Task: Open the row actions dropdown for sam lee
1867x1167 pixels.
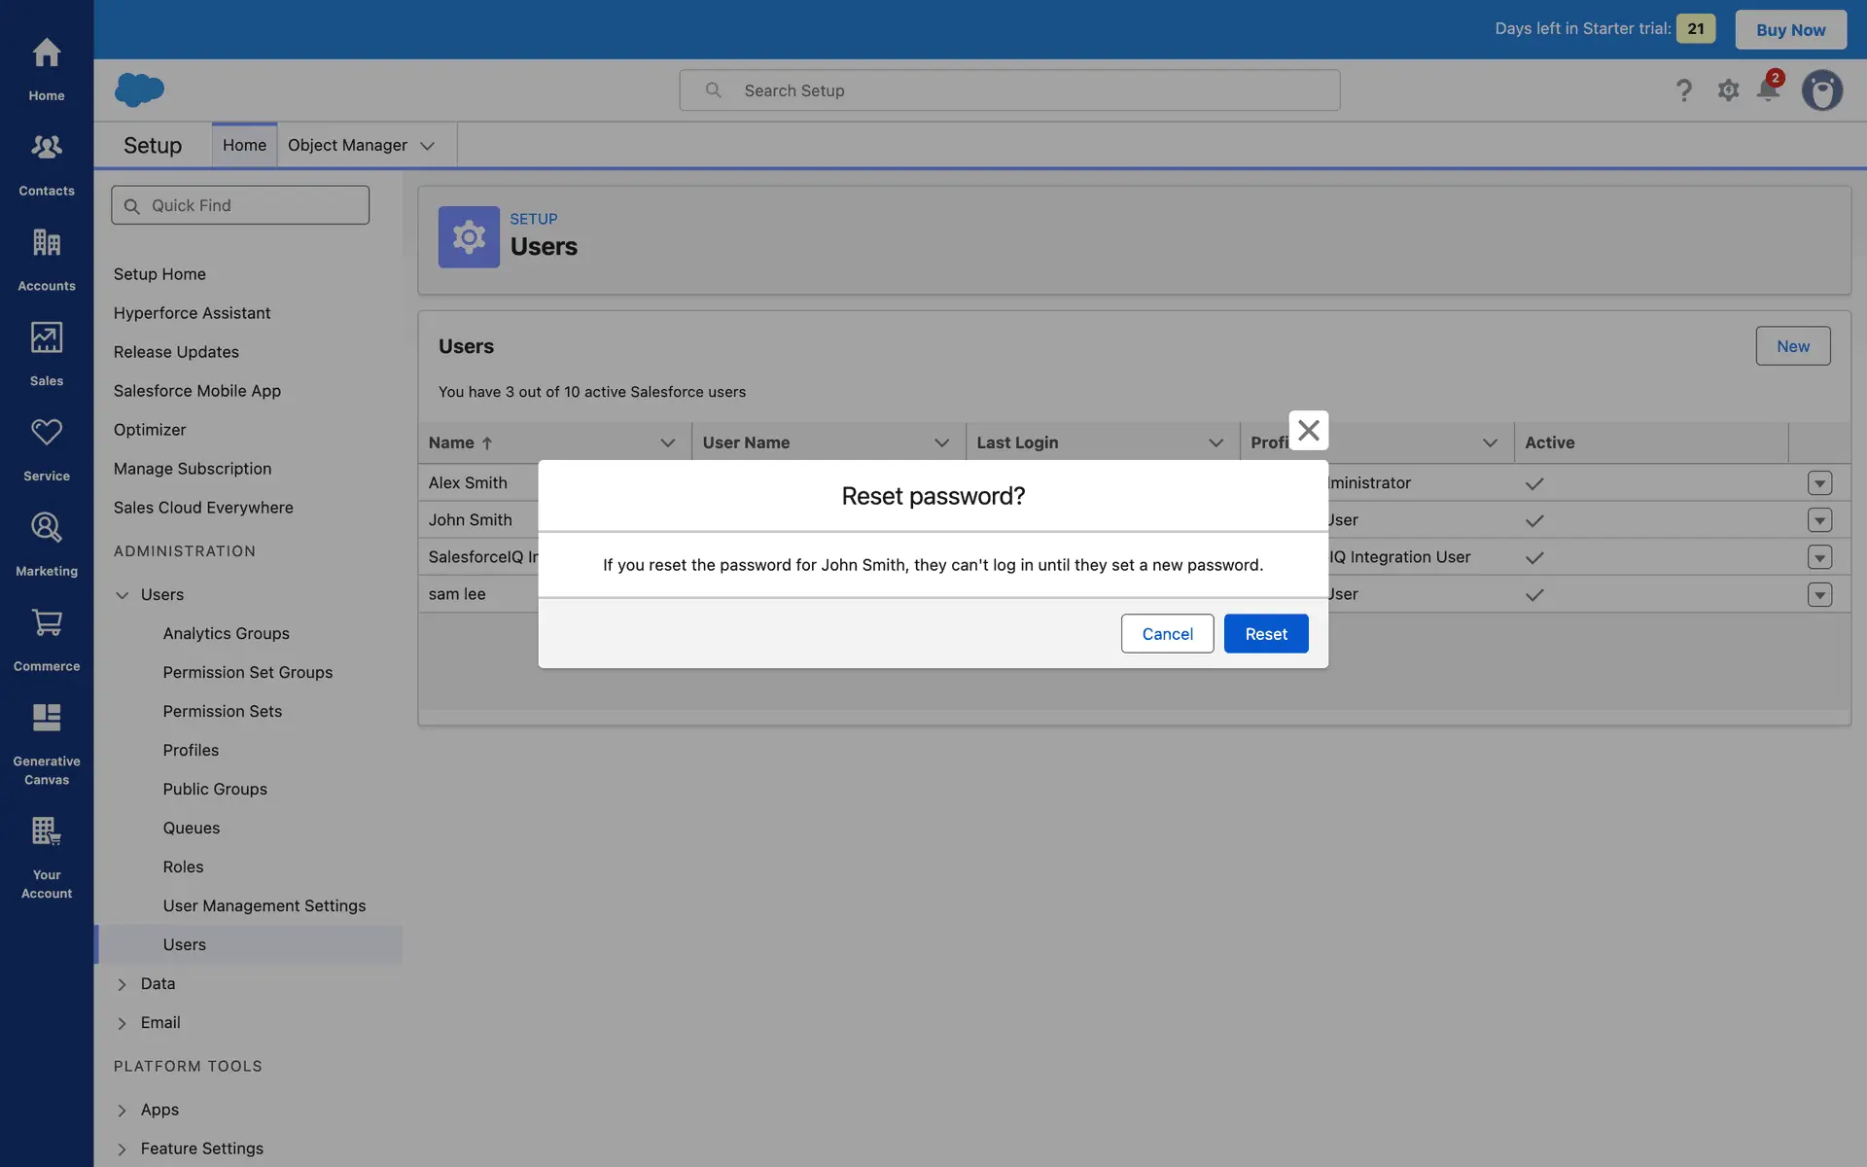Action: pos(1819,594)
